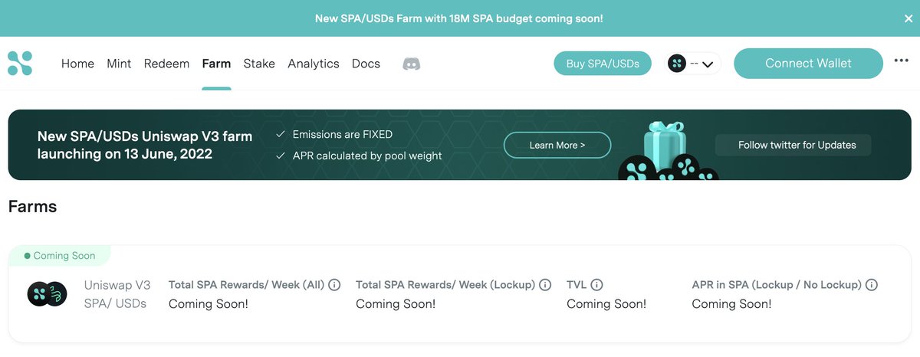Click the Buy SPA/USDs button
This screenshot has height=357, width=920.
603,64
